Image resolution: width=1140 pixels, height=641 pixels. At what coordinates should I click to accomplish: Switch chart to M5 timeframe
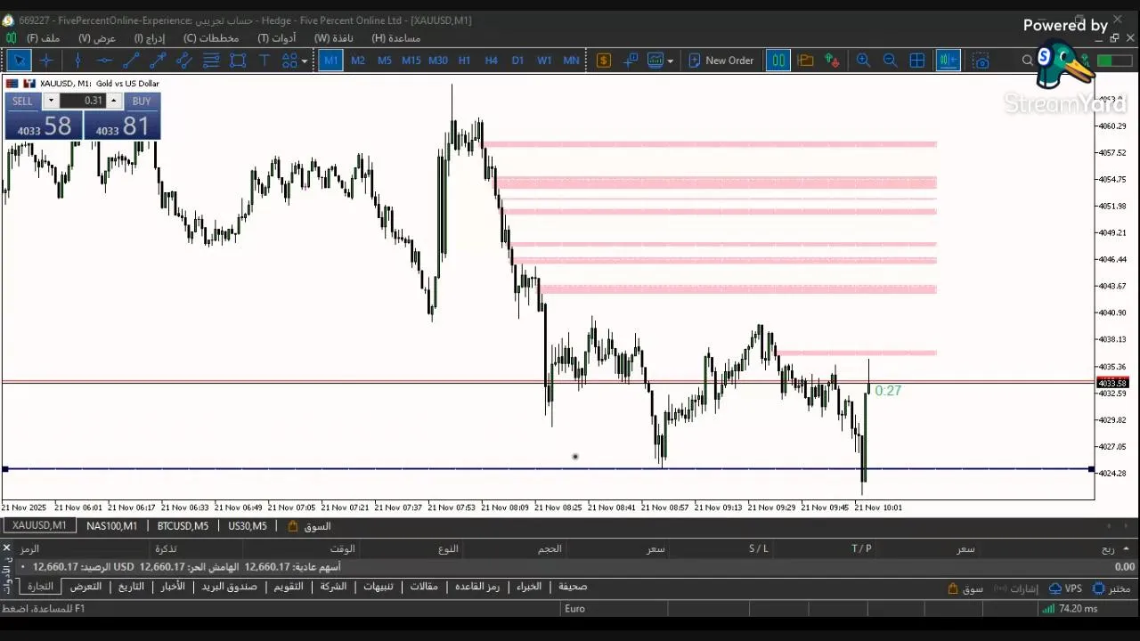(385, 61)
